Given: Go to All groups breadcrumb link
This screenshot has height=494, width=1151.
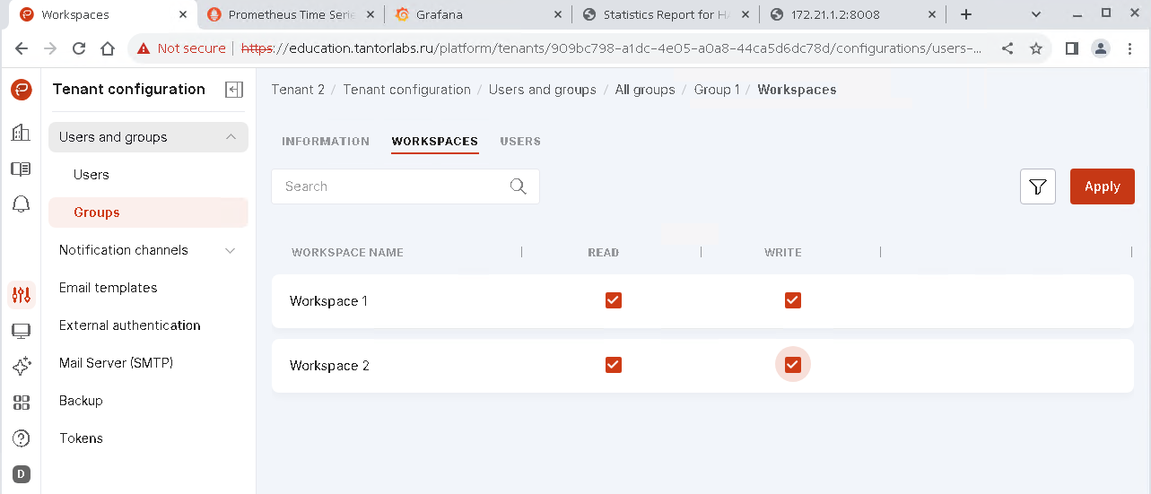Looking at the screenshot, I should tap(644, 90).
